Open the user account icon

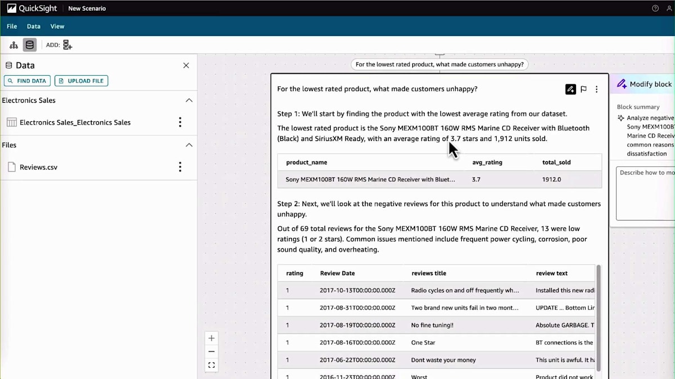click(x=669, y=8)
